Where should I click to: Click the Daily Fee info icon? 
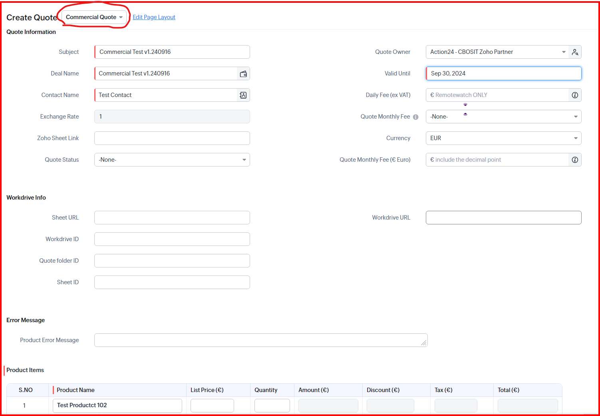pos(575,95)
